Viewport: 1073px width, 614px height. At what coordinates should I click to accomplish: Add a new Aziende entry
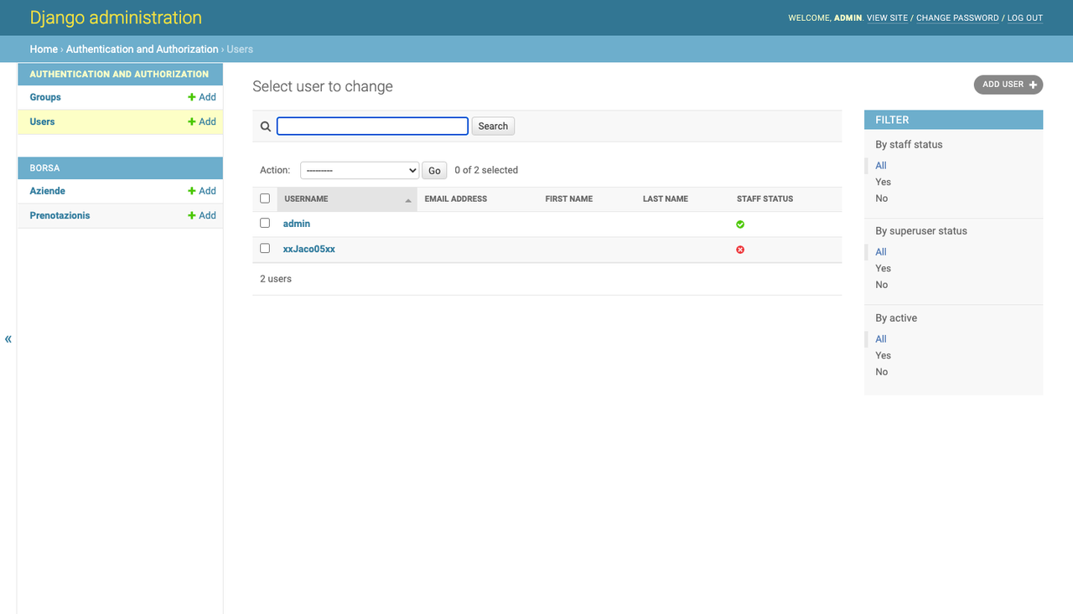[x=202, y=191]
